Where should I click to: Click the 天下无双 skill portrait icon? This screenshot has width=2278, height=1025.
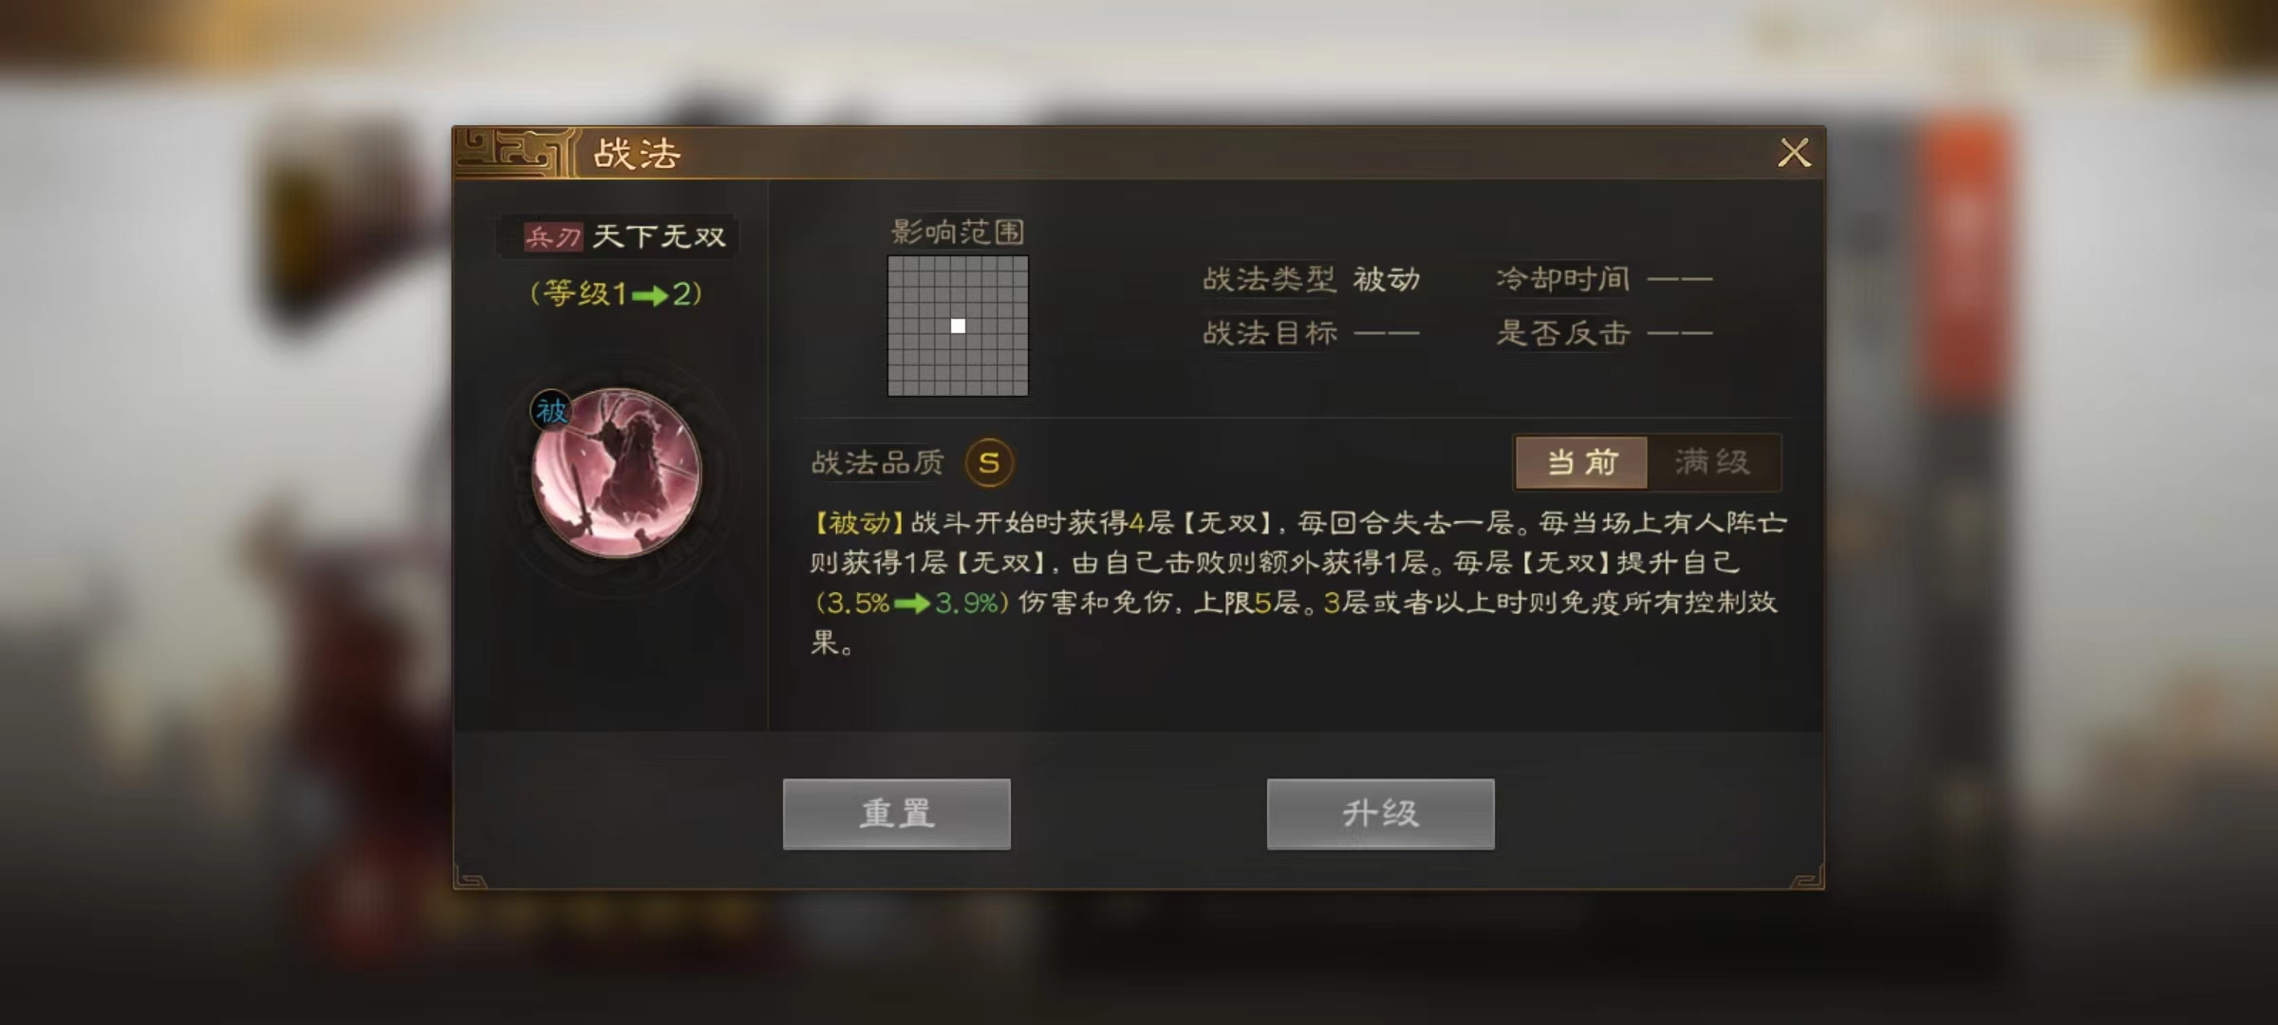click(616, 472)
